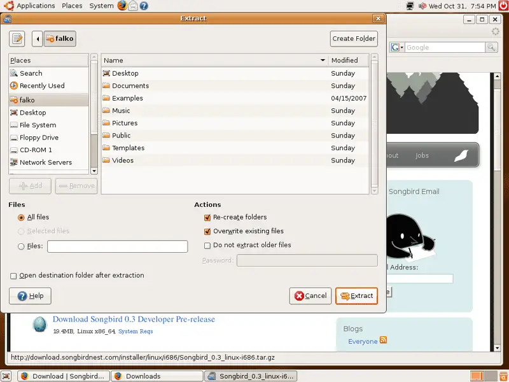Click the power button in top panel
The image size is (509, 382).
[504, 6]
